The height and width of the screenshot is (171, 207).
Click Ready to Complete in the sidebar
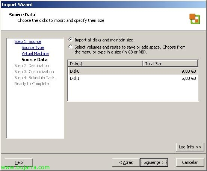[32, 84]
